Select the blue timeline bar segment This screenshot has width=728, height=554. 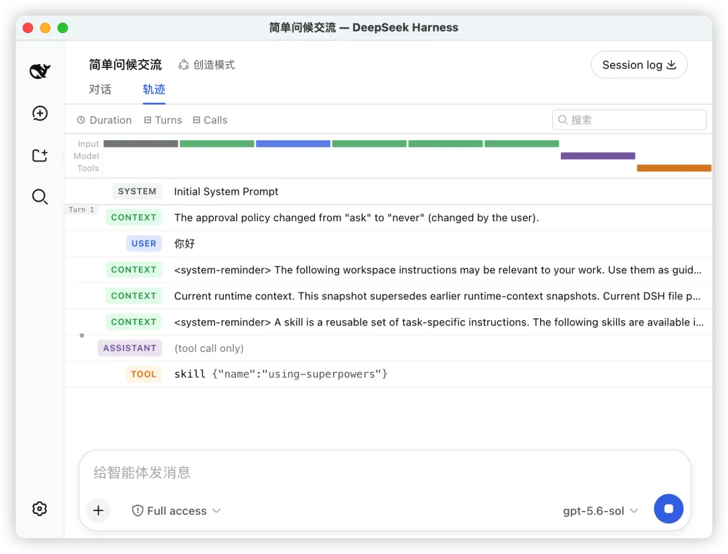[x=293, y=144]
